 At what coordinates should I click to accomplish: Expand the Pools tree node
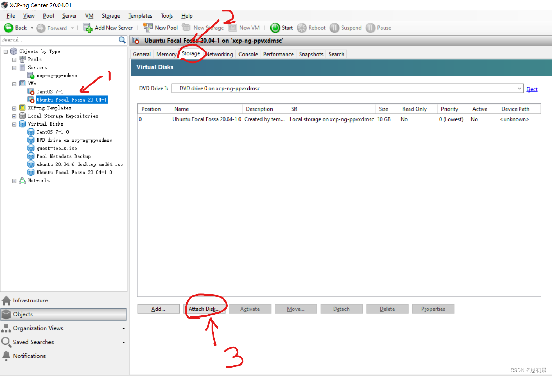[x=14, y=60]
